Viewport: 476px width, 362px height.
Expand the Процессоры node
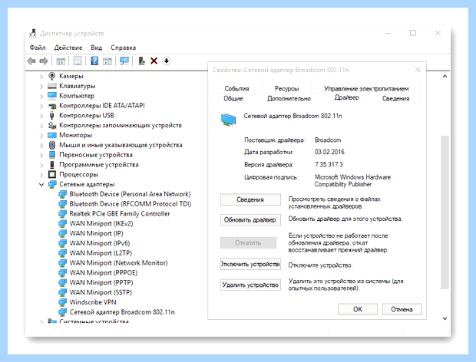(x=41, y=175)
